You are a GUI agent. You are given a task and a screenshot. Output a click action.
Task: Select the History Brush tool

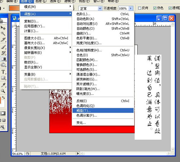tap(3, 53)
